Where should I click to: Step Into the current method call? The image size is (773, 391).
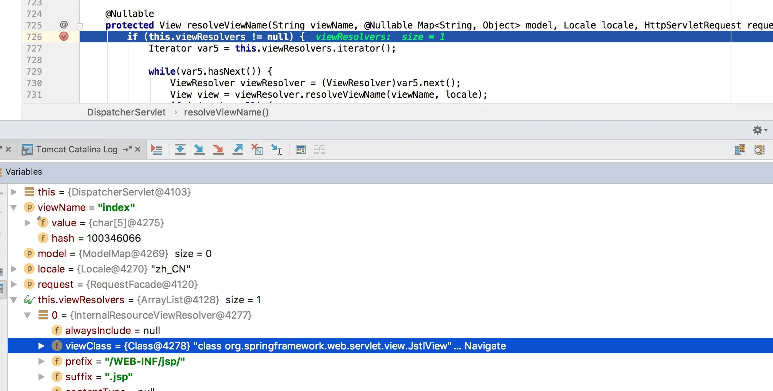click(199, 150)
